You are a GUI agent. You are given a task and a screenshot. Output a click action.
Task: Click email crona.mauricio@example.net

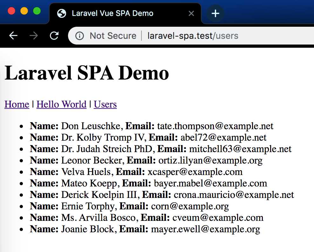pyautogui.click(x=234, y=195)
